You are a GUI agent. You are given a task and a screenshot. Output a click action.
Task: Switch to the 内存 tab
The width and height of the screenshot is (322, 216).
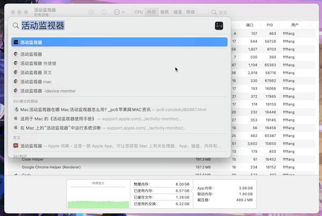coord(151,12)
